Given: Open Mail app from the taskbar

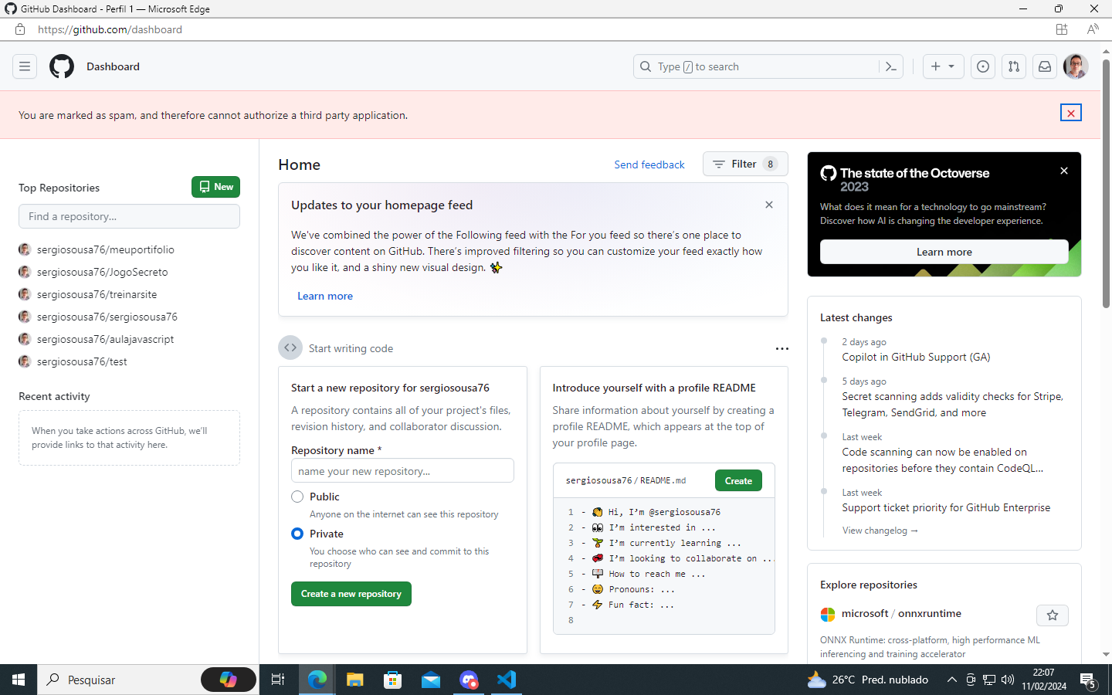Looking at the screenshot, I should tap(431, 680).
